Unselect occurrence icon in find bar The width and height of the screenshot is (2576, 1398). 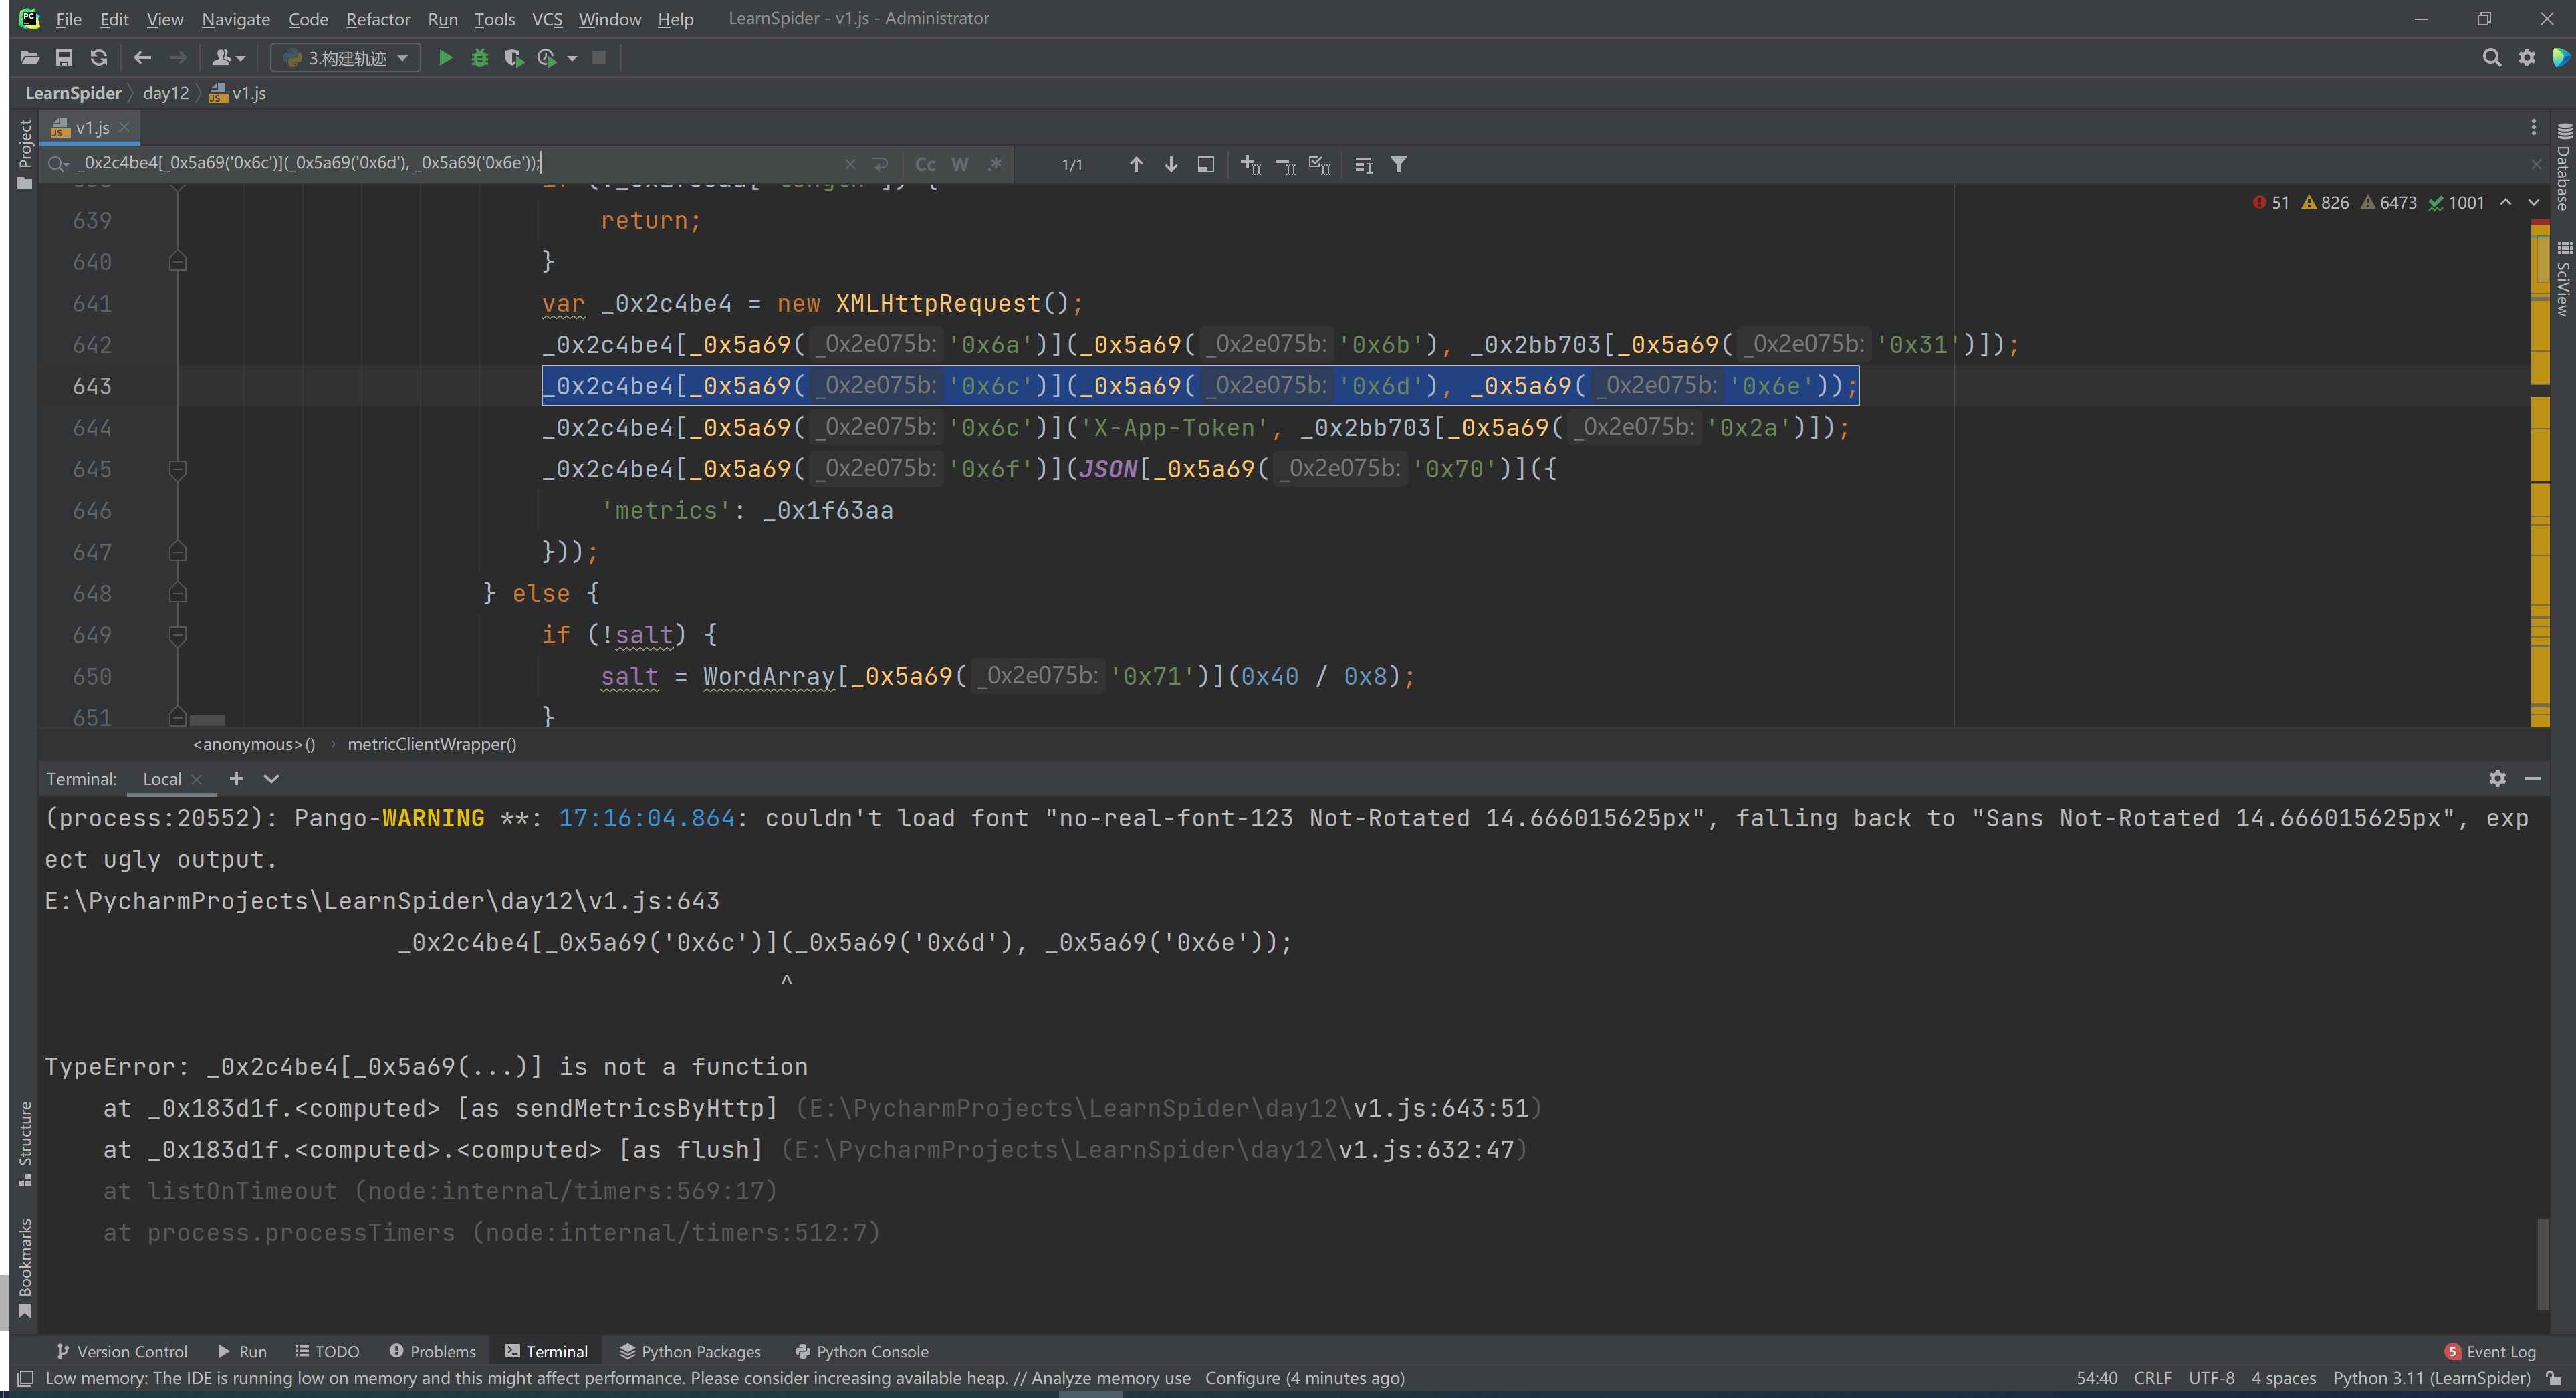click(x=1286, y=164)
